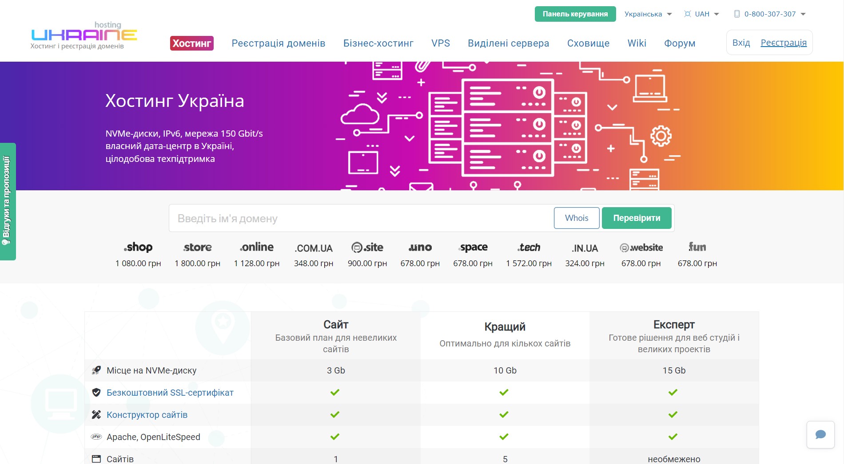The height and width of the screenshot is (464, 844).
Task: Select the .fun domain zone logo
Action: [697, 247]
